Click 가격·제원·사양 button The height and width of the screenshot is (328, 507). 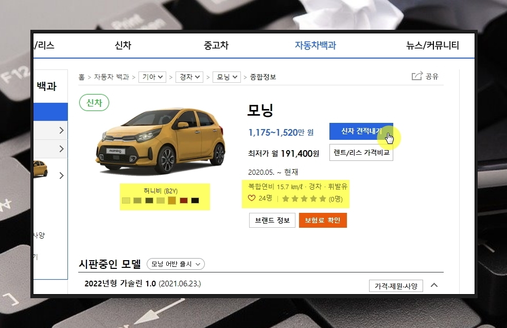tap(396, 286)
